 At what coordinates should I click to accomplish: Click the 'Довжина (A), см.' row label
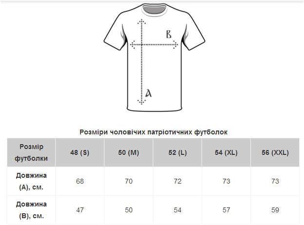point(31,181)
